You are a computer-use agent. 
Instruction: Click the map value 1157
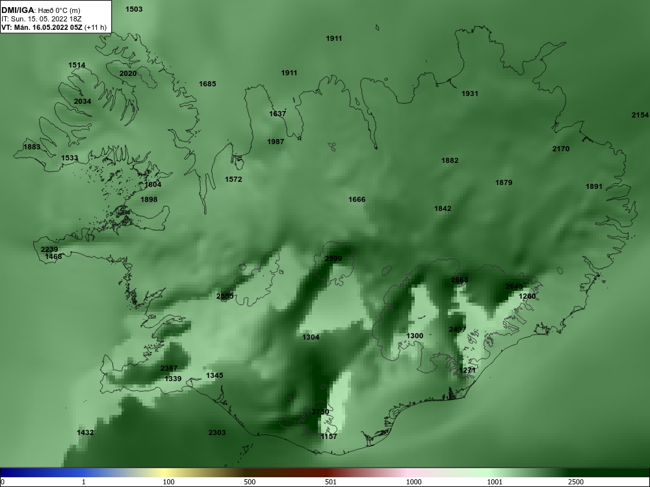(329, 436)
